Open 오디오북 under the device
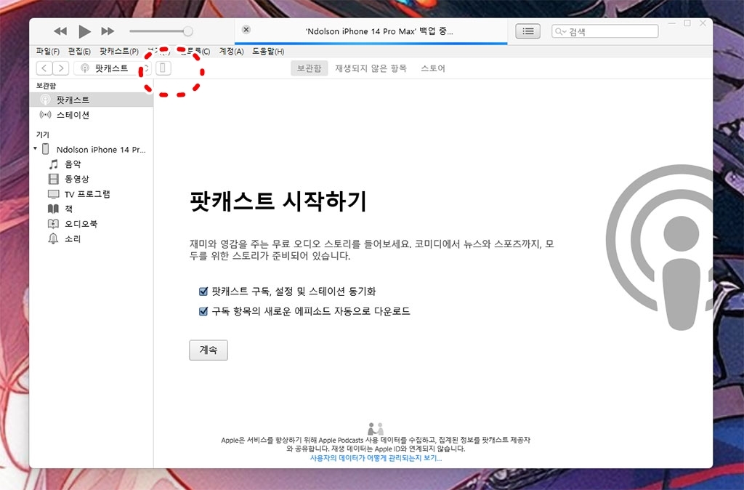 (81, 224)
